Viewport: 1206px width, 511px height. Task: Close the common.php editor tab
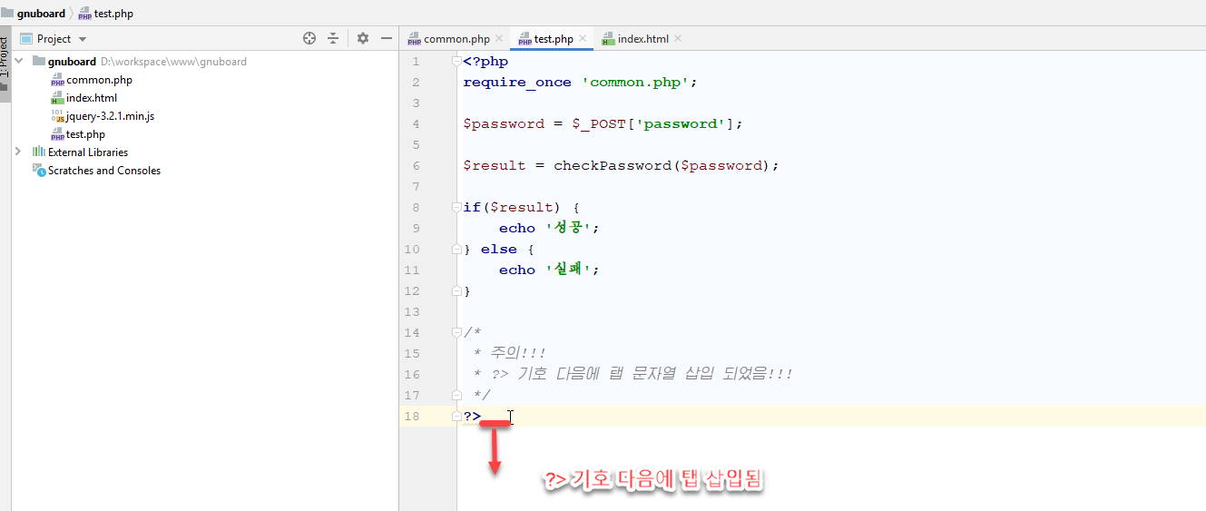point(499,39)
